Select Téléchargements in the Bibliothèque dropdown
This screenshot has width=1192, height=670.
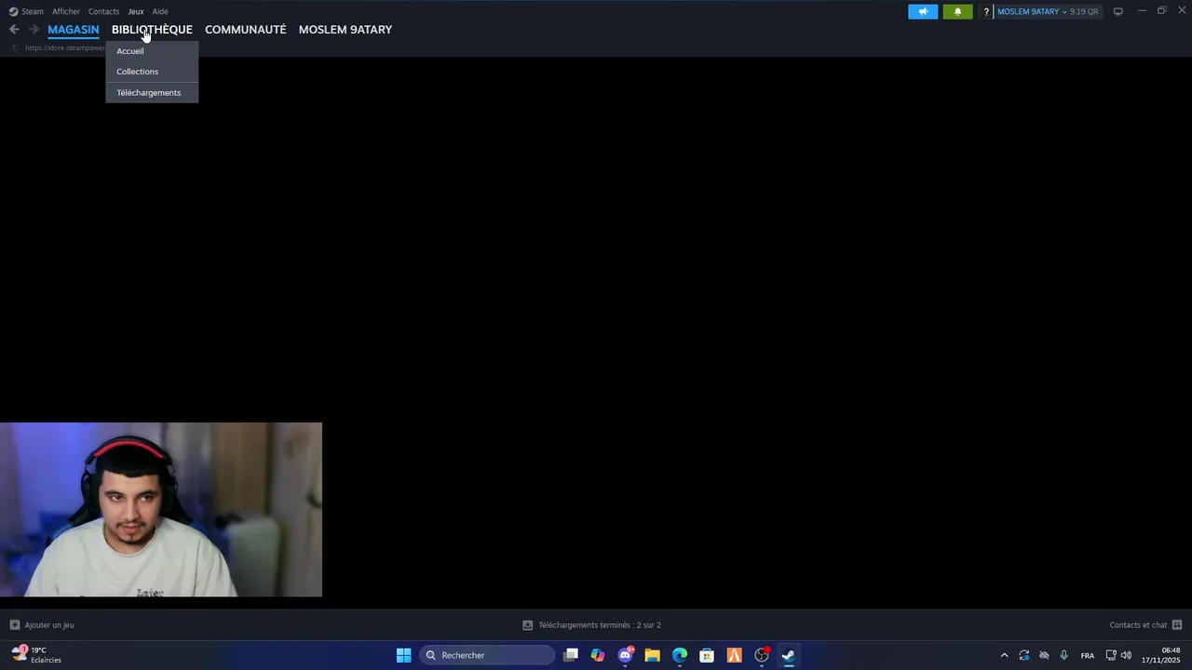pyautogui.click(x=152, y=93)
